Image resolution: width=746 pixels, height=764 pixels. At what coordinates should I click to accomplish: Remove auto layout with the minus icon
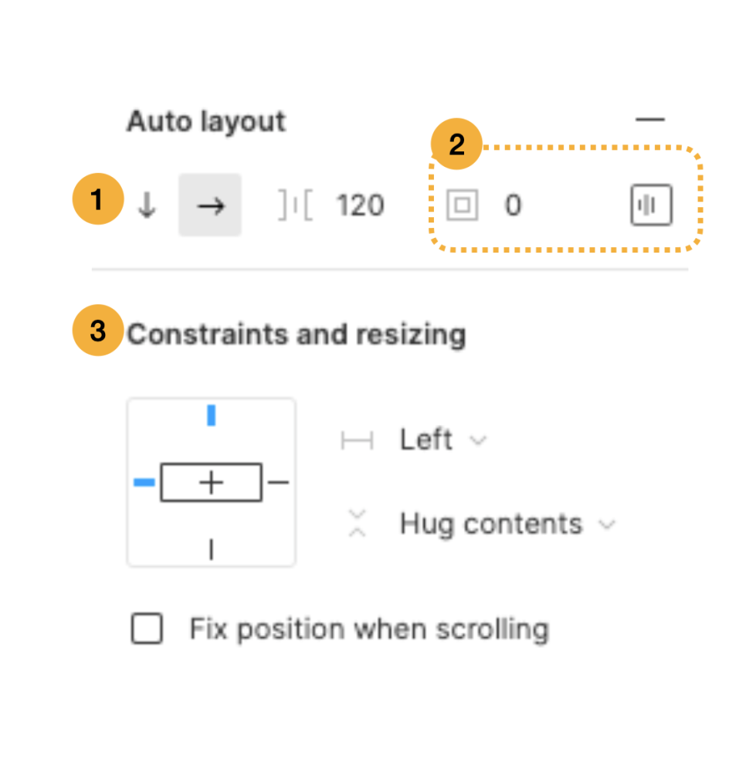coord(650,119)
